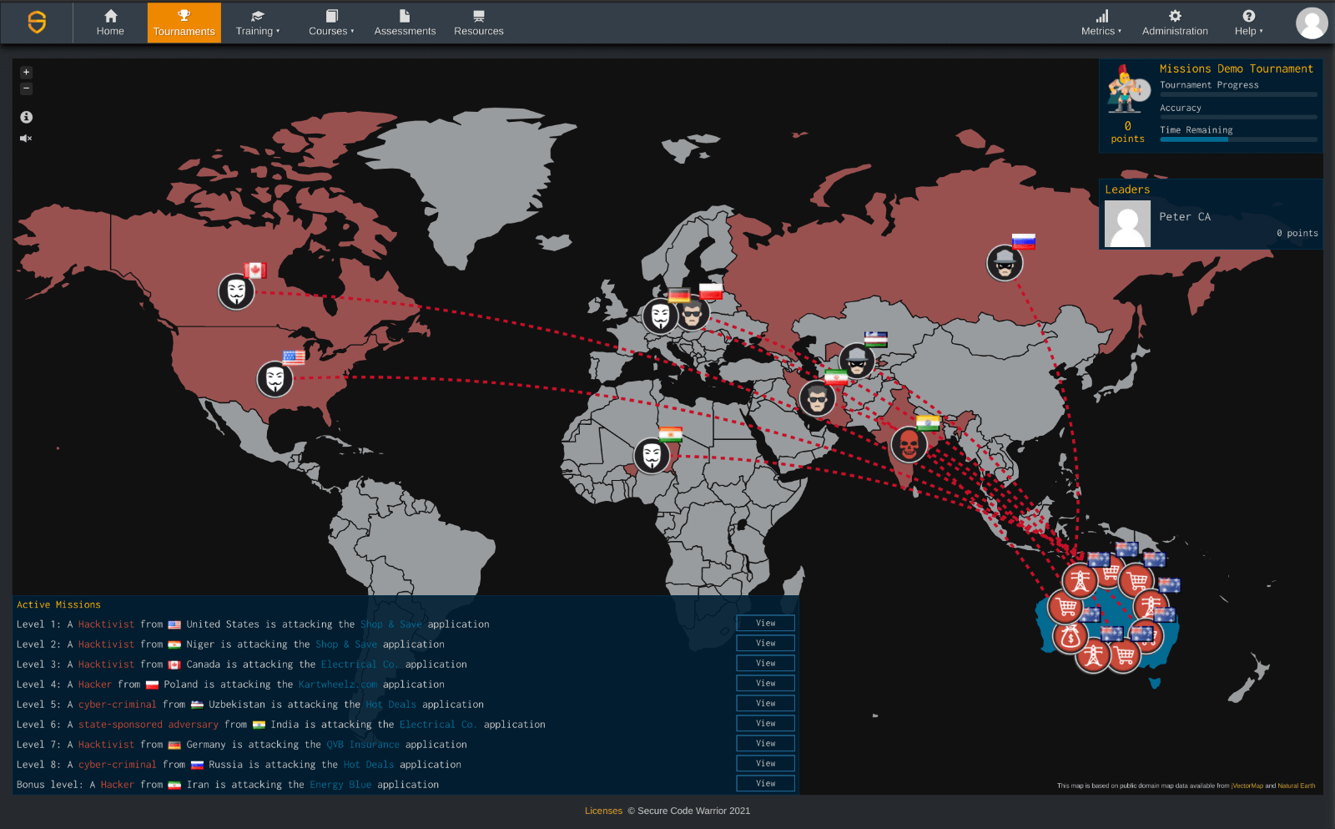This screenshot has height=829, width=1335.
Task: Select the hacktivist icon over Canada
Action: pyautogui.click(x=237, y=292)
